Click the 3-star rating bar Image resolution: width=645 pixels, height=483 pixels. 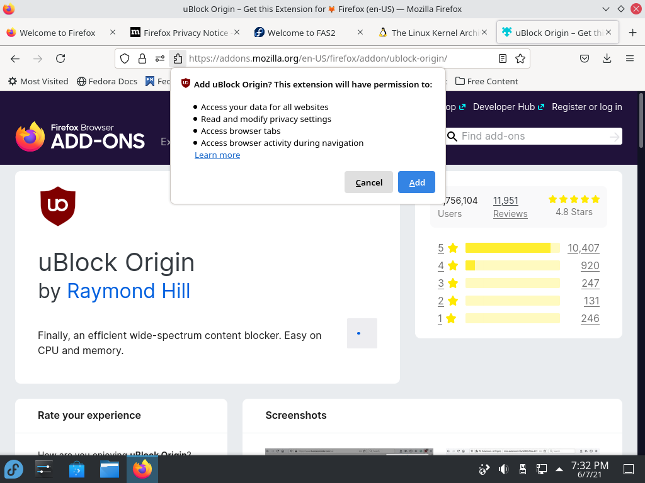tap(513, 283)
